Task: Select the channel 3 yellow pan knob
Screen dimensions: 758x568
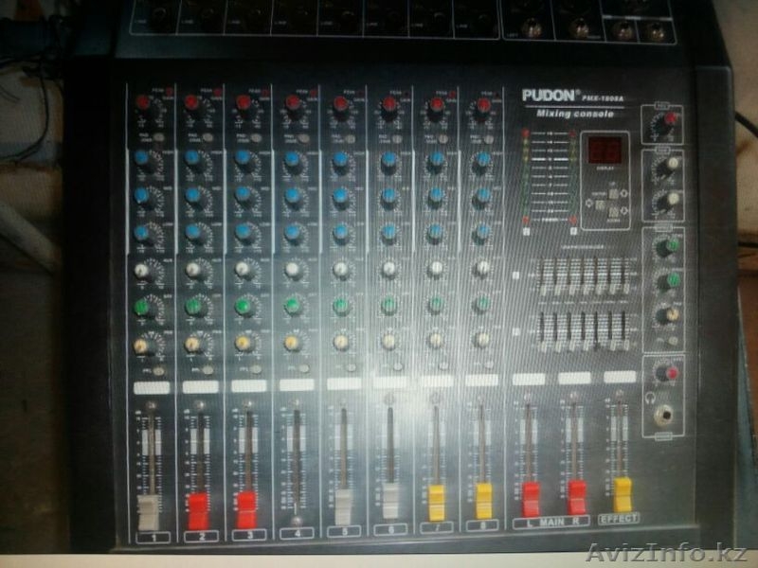Action: point(244,343)
